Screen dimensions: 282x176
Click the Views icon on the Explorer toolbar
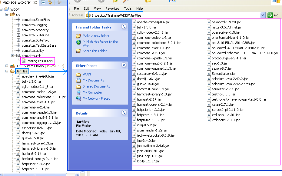(172, 2)
